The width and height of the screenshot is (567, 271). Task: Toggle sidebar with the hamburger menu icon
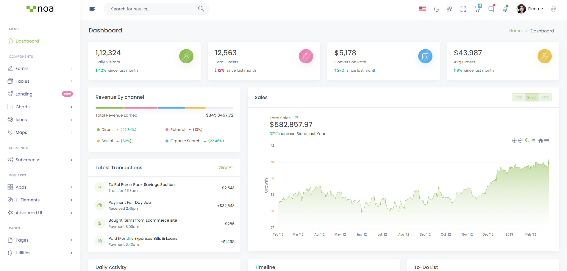(92, 9)
